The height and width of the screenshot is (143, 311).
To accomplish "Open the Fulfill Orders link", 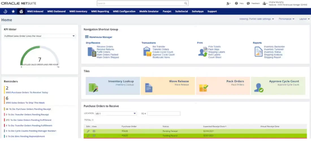I will tap(103, 52).
